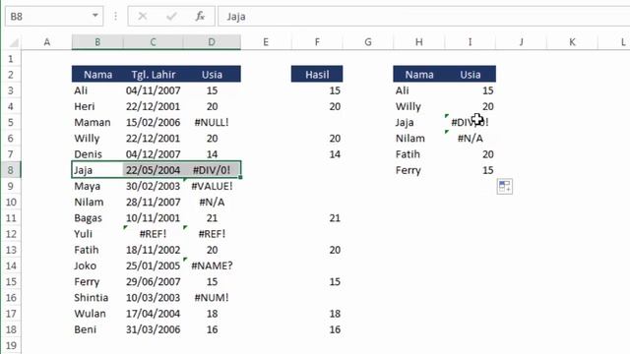Click the Cancel (X) formula bar icon
630x354 pixels.
(x=142, y=17)
